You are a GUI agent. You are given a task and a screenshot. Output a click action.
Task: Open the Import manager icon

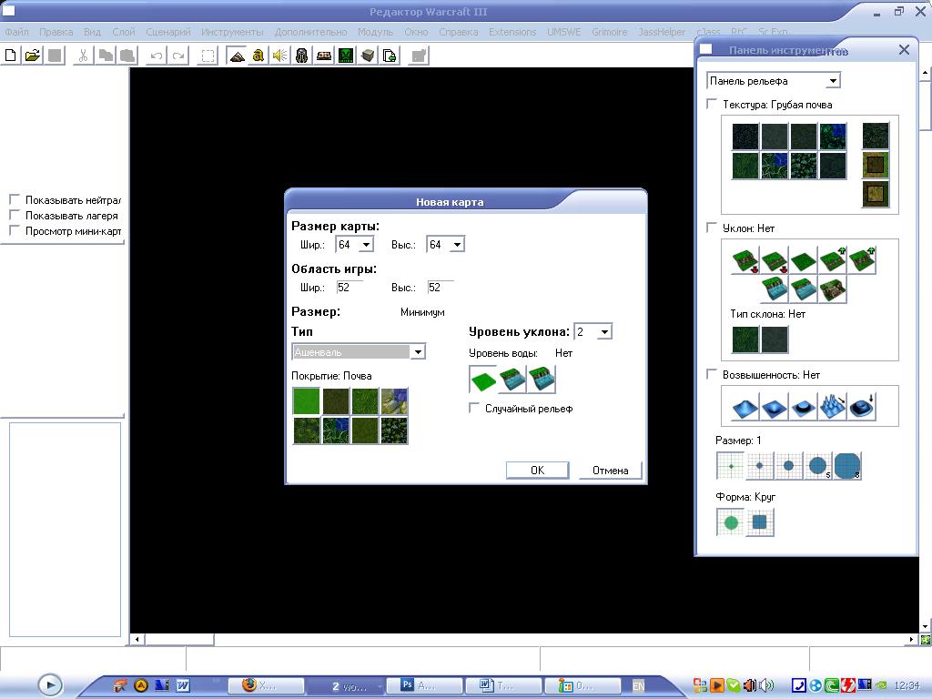pyautogui.click(x=390, y=56)
